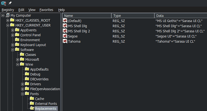Click the Keyboard Layout folder icon
Screen dimensions: 207x111
pyautogui.click(x=17, y=45)
